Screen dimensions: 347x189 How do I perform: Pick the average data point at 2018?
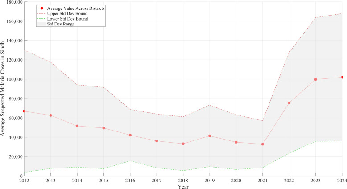coord(183,144)
